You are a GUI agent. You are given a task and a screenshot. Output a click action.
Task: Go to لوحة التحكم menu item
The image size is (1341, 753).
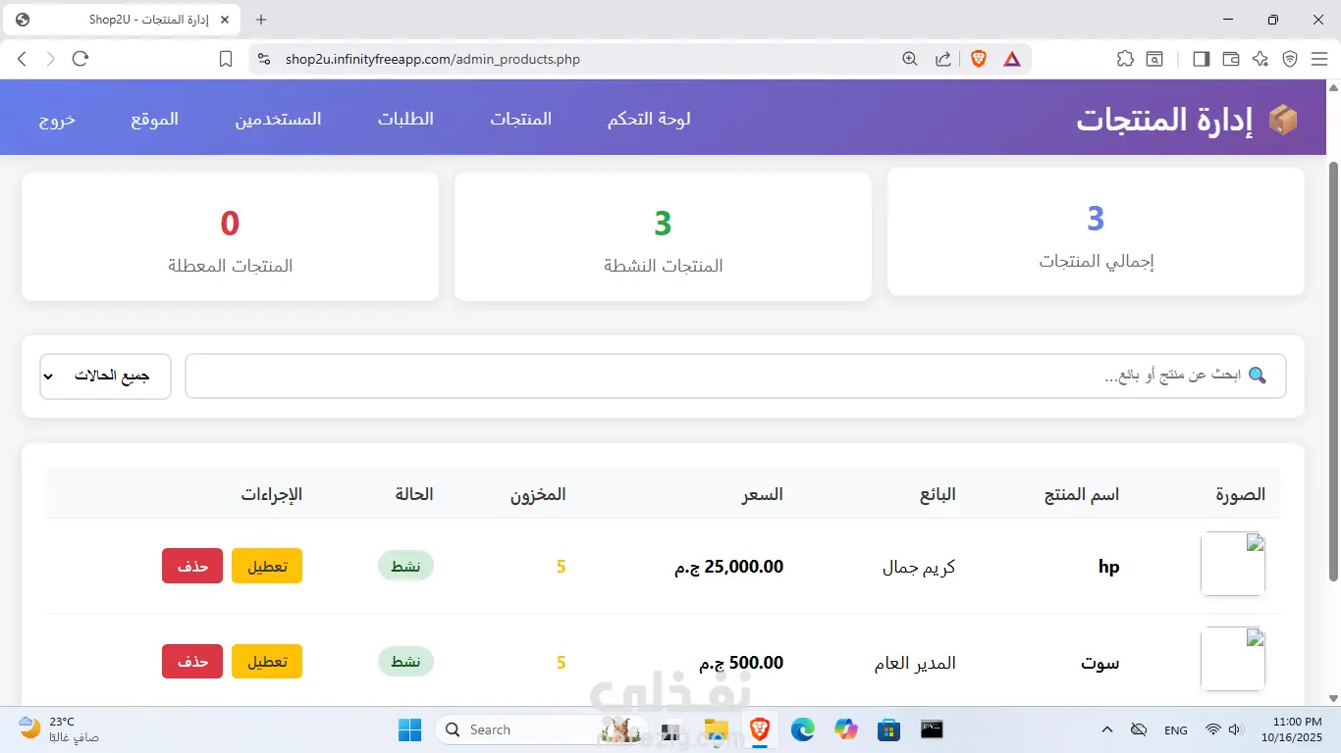coord(649,119)
